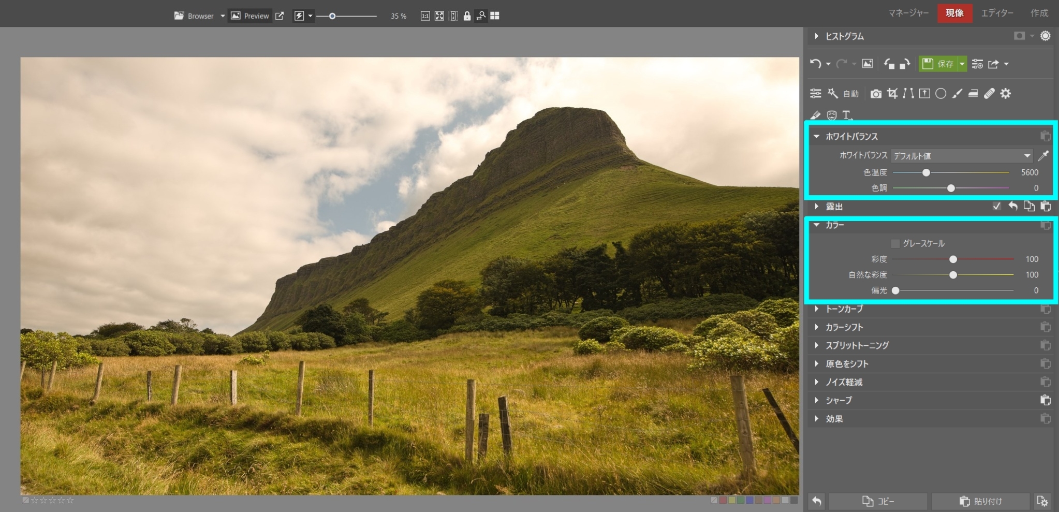
Task: Expand the Tone Curve (トーンカーブ) section
Action: point(816,309)
